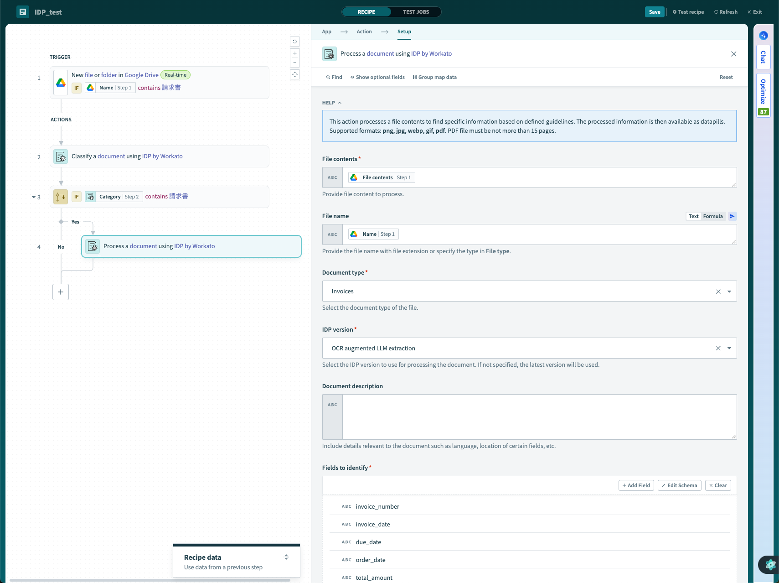Switch to the RECIPE tab
The image size is (779, 583).
coord(366,12)
